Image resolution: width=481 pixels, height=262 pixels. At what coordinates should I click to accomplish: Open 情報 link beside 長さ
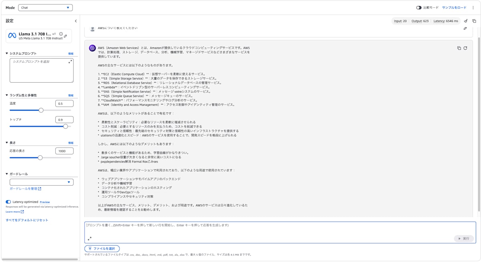pyautogui.click(x=71, y=143)
